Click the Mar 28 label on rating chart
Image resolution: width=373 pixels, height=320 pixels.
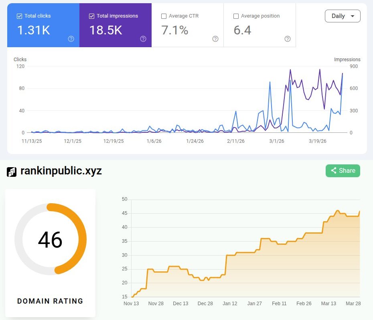click(x=353, y=303)
